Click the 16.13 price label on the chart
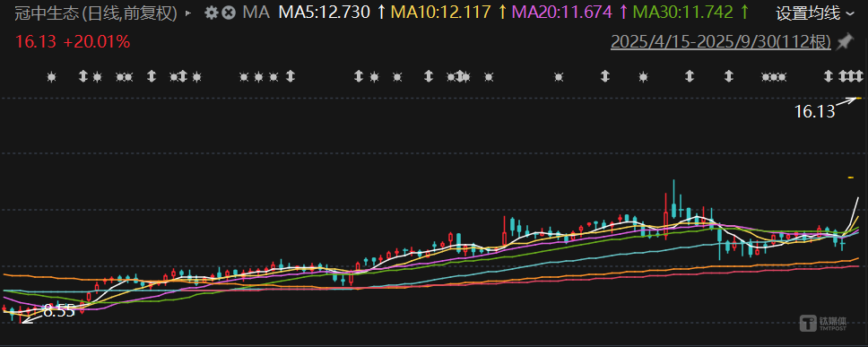This screenshot has width=868, height=347. (814, 112)
